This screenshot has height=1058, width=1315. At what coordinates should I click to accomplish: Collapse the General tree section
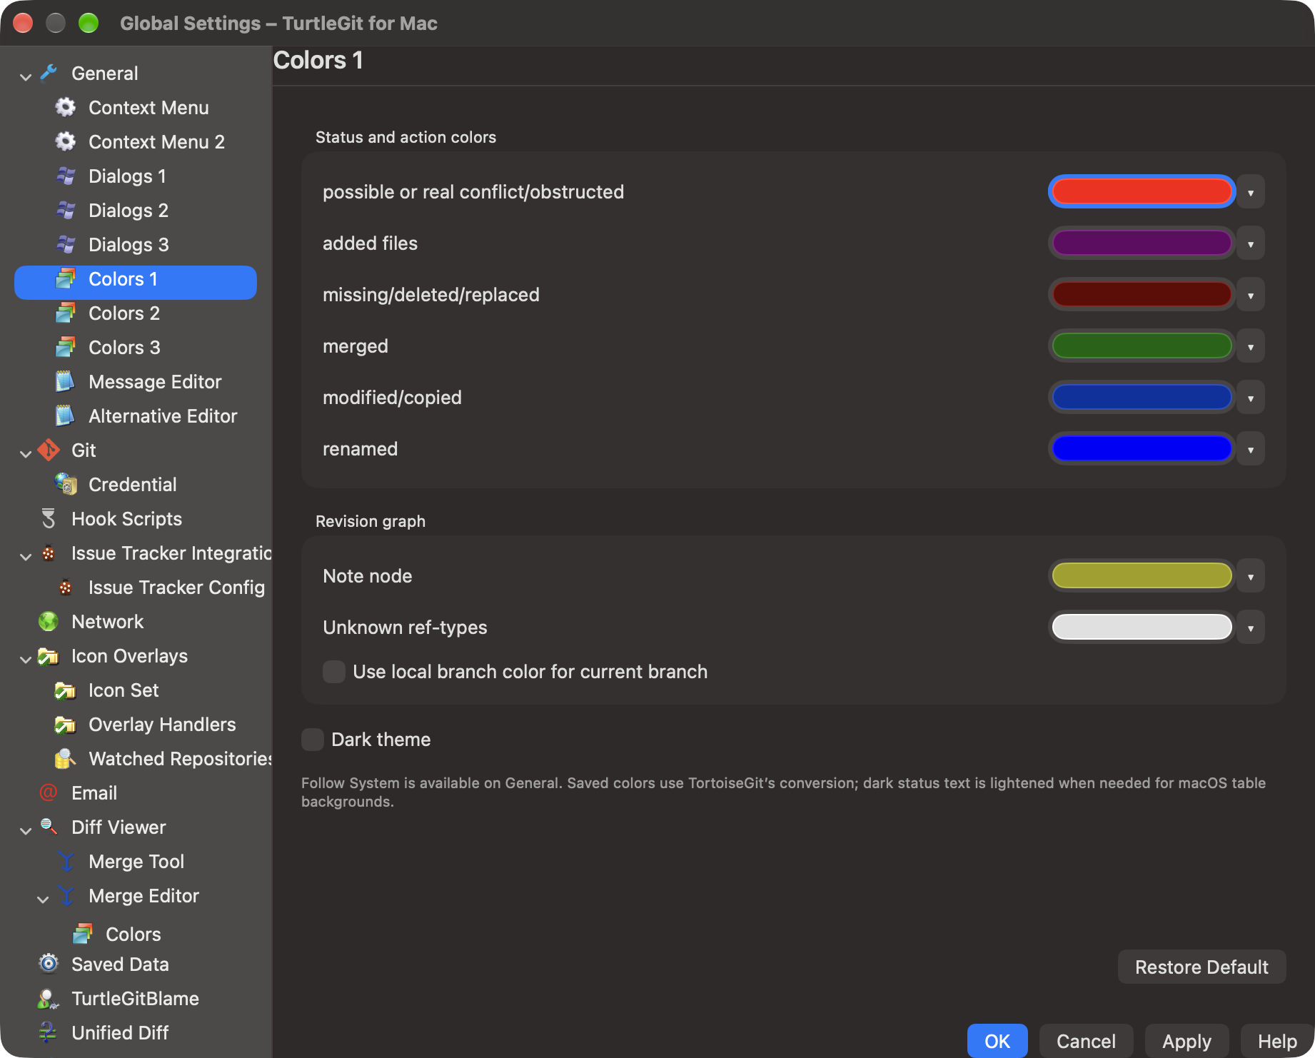tap(26, 76)
